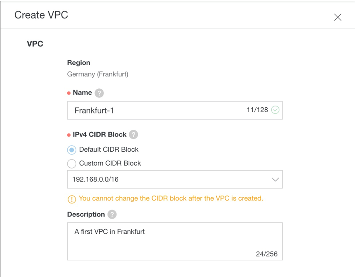The height and width of the screenshot is (277, 355).
Task: Open help tooltip for IPv4 CIDR Block
Action: pyautogui.click(x=133, y=134)
